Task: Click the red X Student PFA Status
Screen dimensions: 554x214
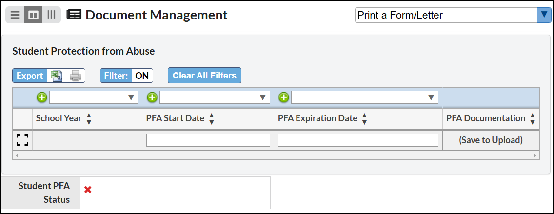Action: coord(88,190)
